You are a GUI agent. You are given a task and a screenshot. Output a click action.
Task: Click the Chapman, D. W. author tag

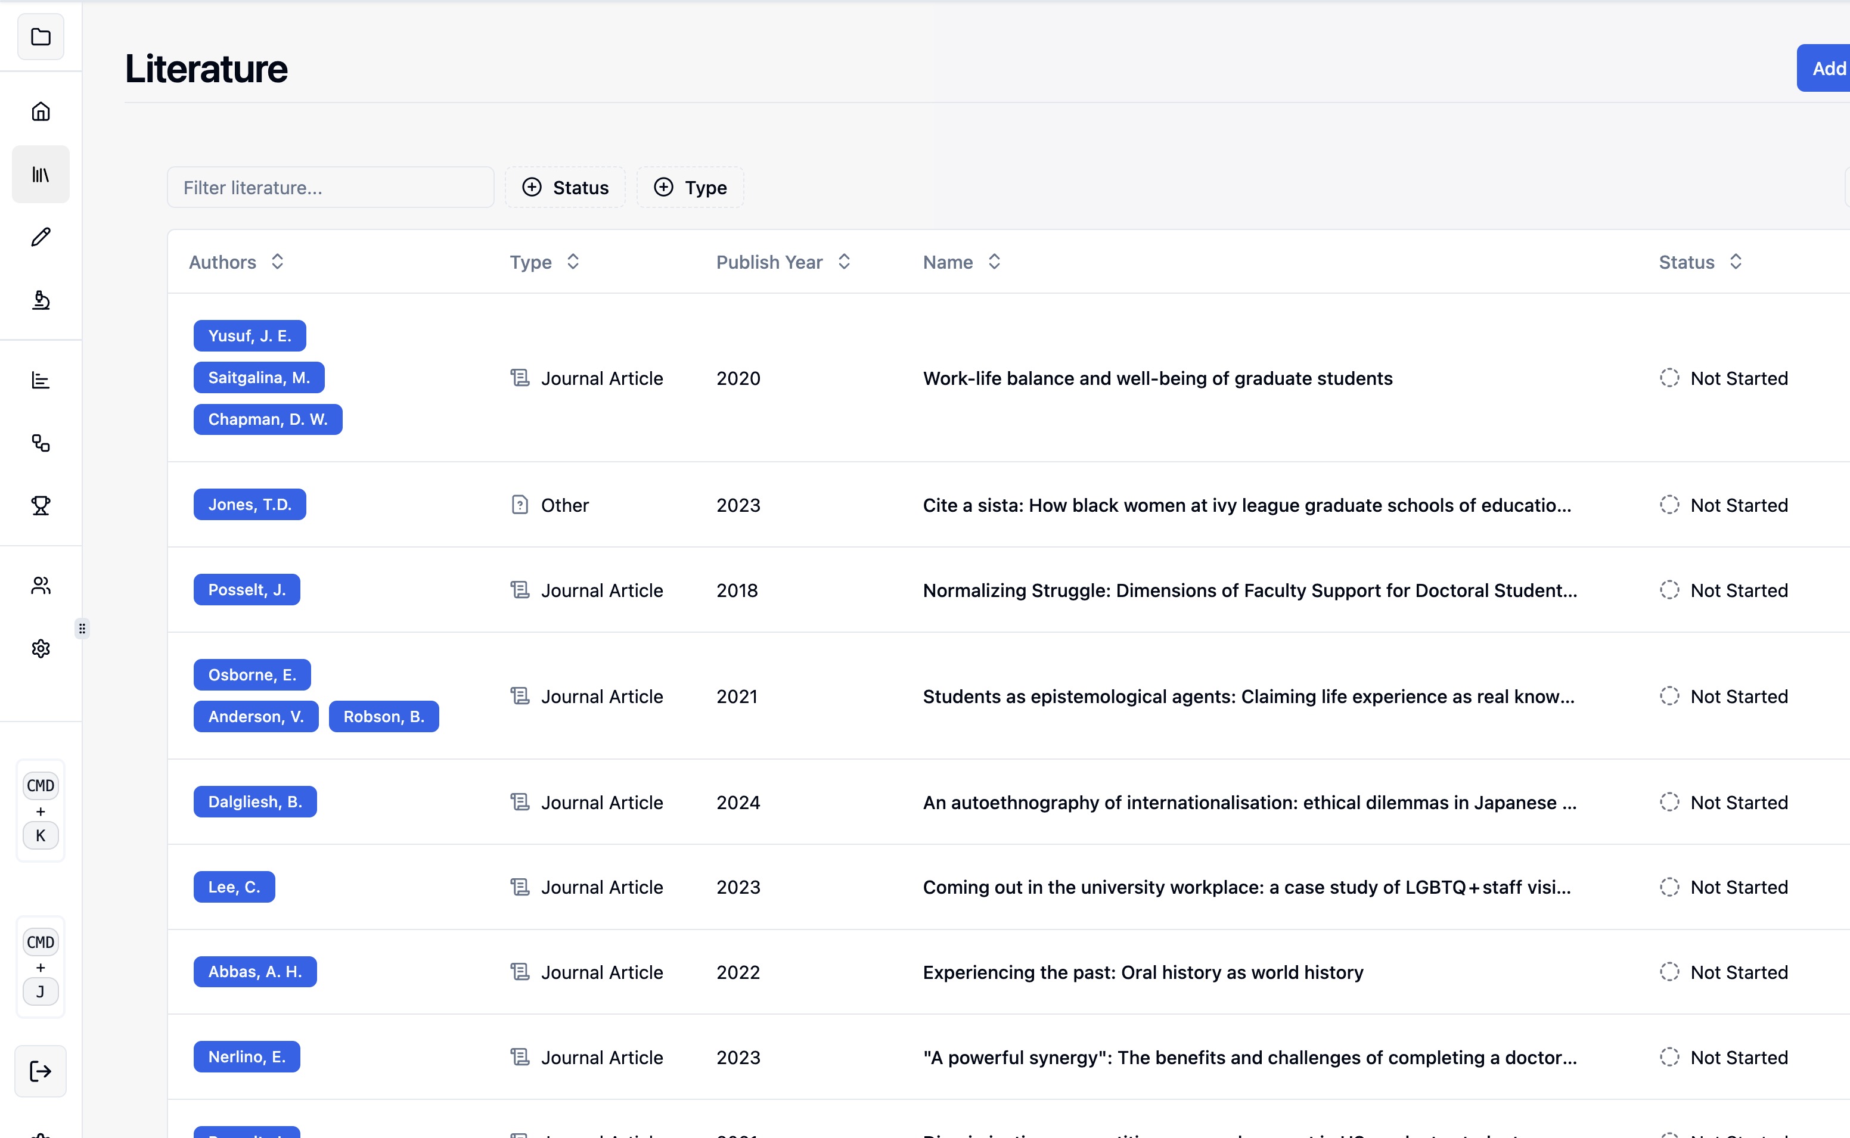pos(268,419)
